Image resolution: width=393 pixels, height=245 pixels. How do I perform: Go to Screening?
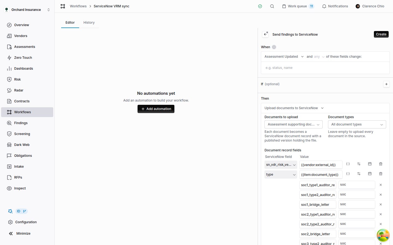click(x=27, y=134)
